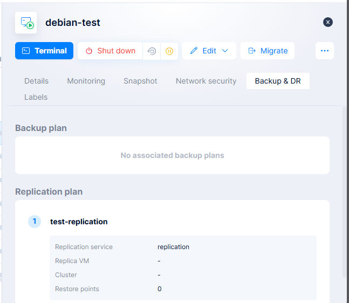
Task: Click the Edit pencil icon
Action: point(194,51)
